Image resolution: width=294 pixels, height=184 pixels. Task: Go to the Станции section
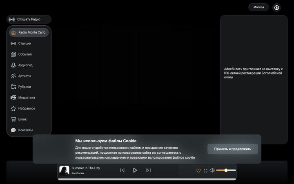tap(29, 43)
